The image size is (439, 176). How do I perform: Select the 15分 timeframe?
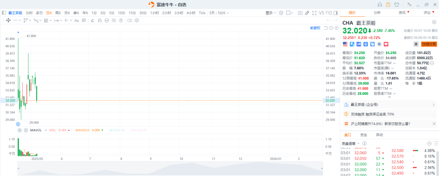click(132, 13)
